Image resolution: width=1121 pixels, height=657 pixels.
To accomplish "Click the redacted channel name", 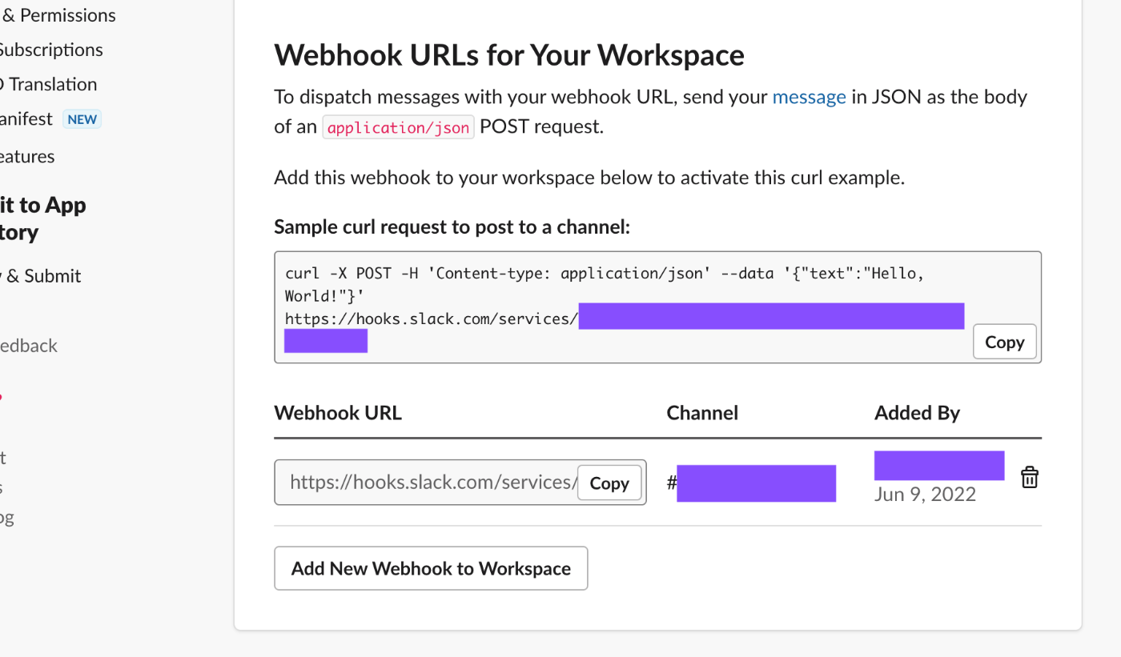I will coord(756,483).
